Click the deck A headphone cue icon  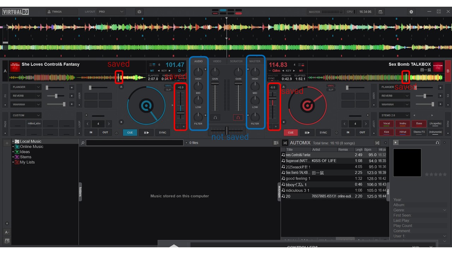tap(215, 117)
